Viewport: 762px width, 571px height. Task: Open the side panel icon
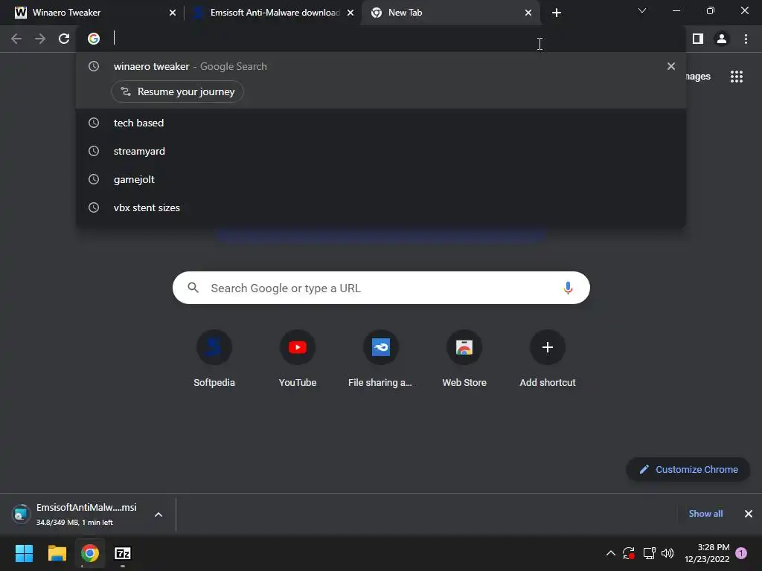[698, 39]
